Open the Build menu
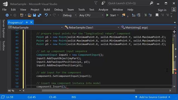This screenshot has height=100, width=178. [x=47, y=10]
